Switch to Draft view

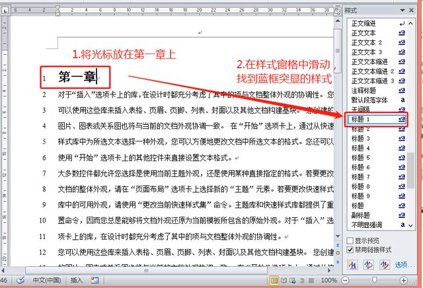coord(311,281)
